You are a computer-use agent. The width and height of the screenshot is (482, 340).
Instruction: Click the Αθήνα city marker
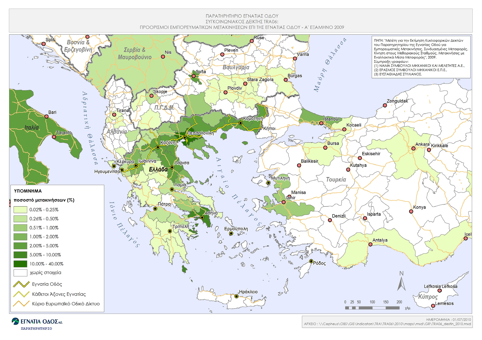(202, 218)
